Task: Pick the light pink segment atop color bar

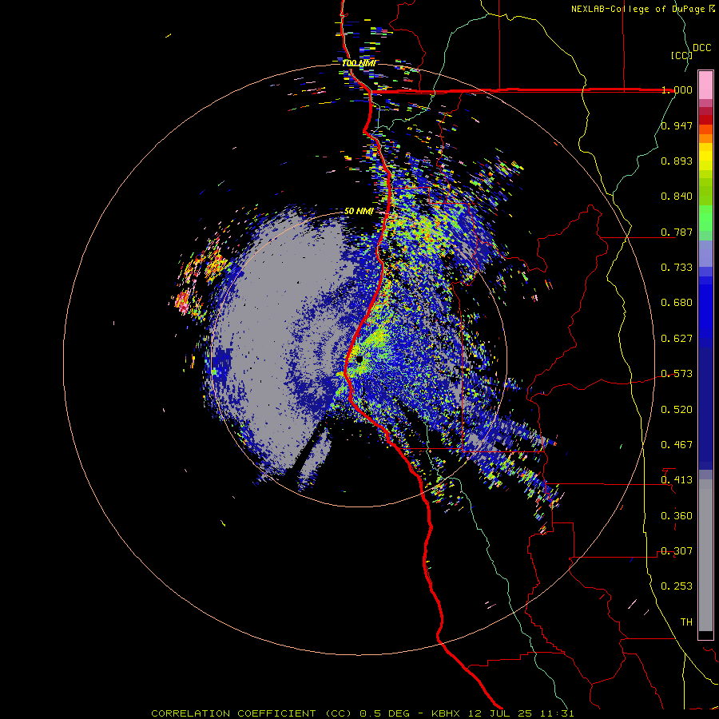Action: (x=705, y=85)
